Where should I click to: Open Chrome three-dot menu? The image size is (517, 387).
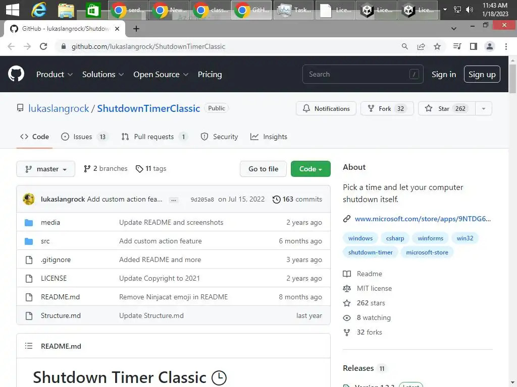tap(506, 46)
